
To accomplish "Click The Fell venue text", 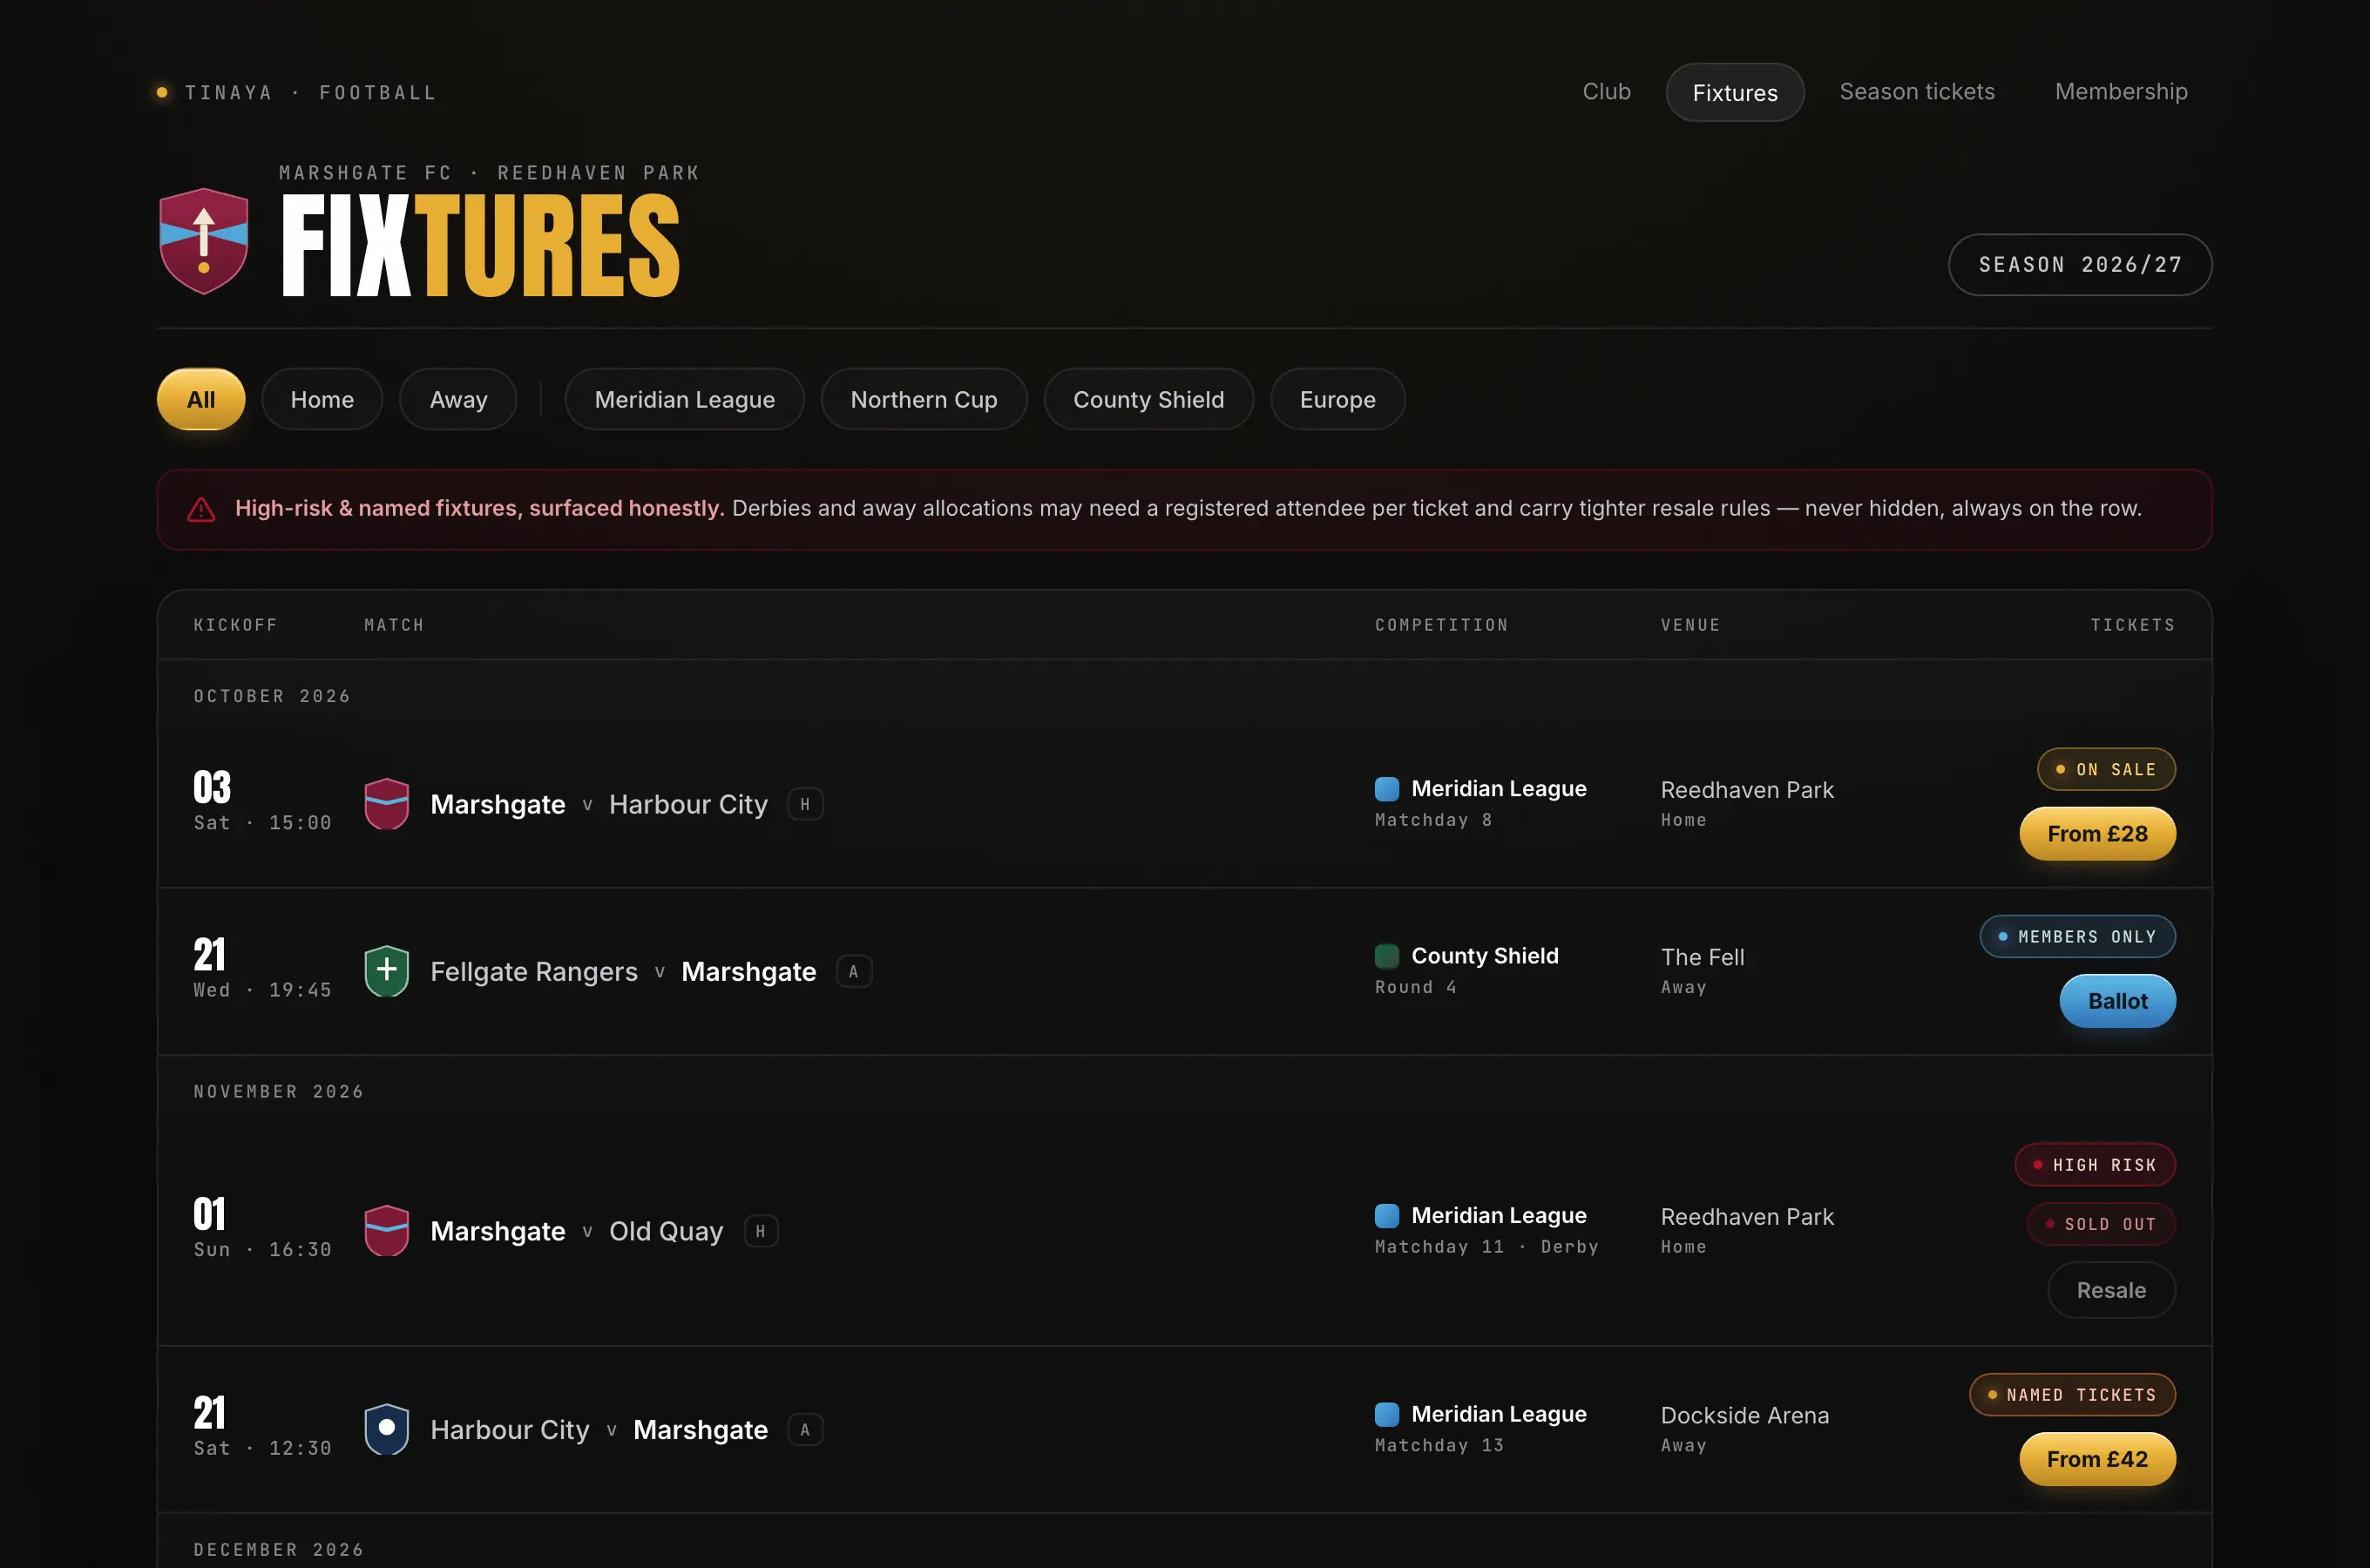I will click(1702, 957).
